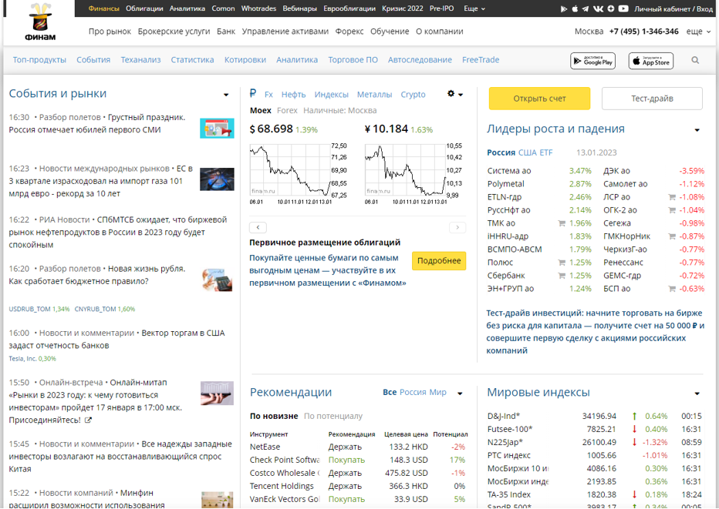Open gas import news thumbnail at 16:23
719x509 pixels.
[217, 179]
